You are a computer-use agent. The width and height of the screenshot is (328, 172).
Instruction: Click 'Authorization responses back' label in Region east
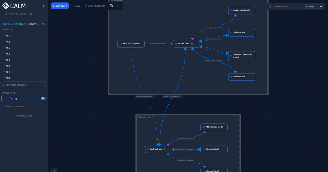pyautogui.click(x=214, y=27)
